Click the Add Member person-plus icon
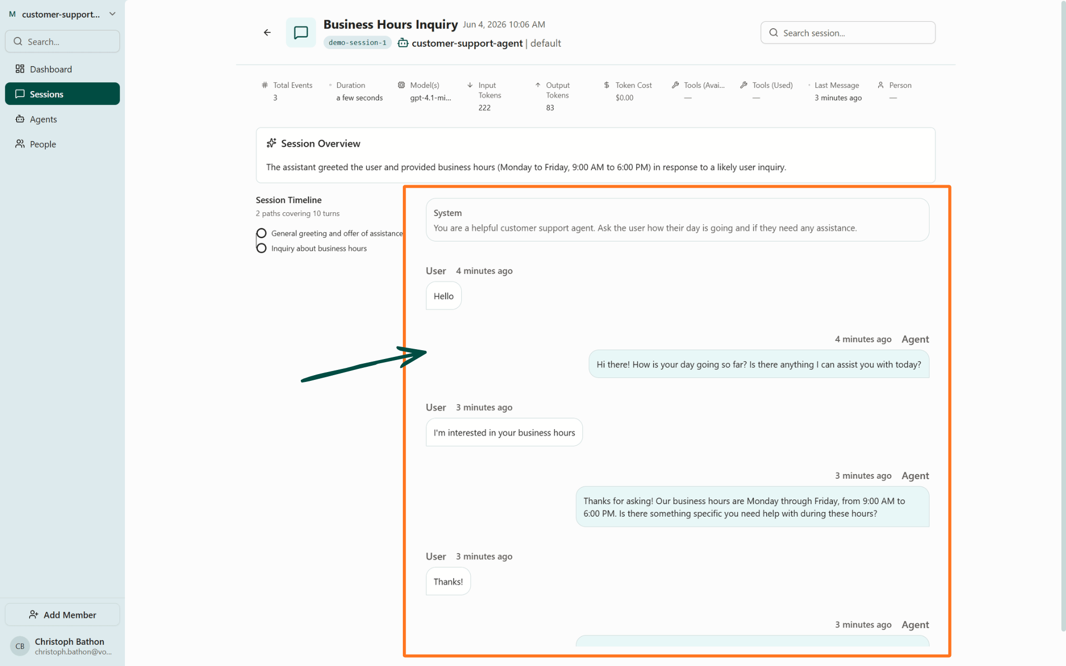The height and width of the screenshot is (666, 1066). [34, 614]
